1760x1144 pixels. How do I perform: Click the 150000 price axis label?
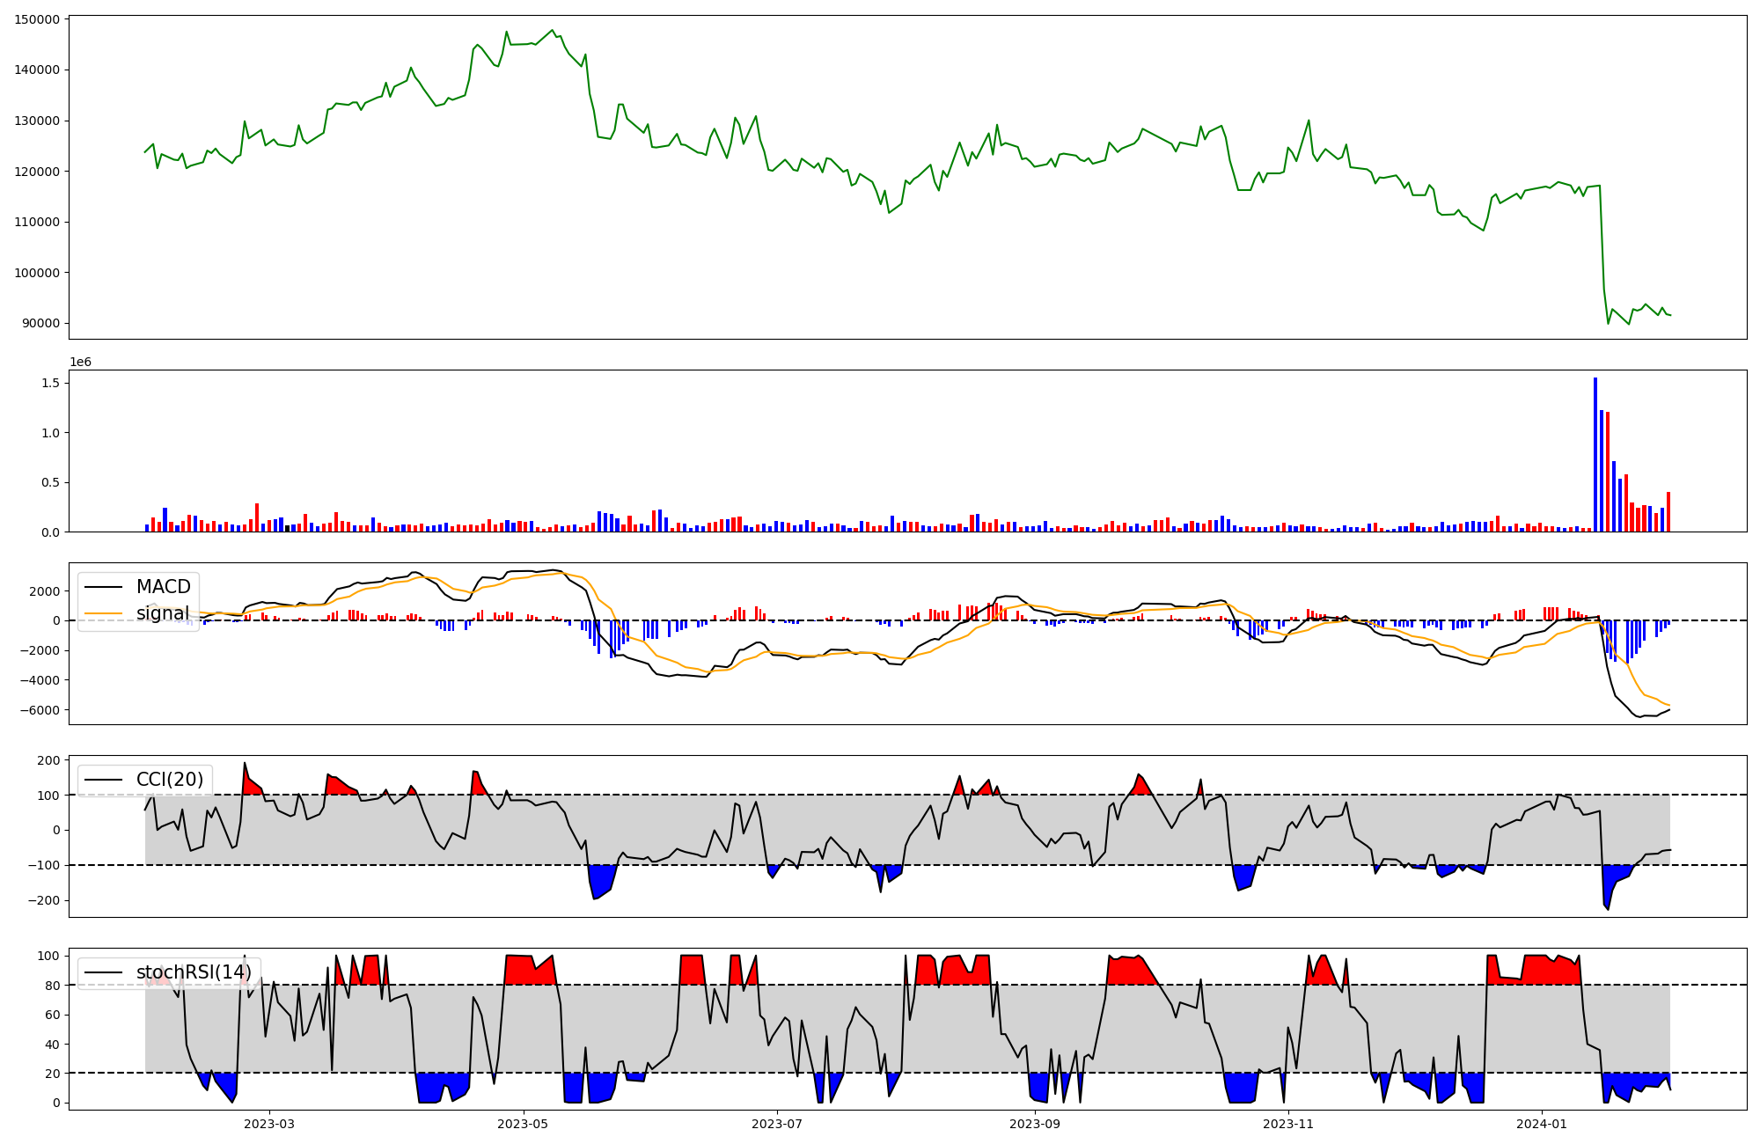[x=38, y=19]
